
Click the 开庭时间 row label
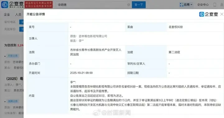coord(35,73)
